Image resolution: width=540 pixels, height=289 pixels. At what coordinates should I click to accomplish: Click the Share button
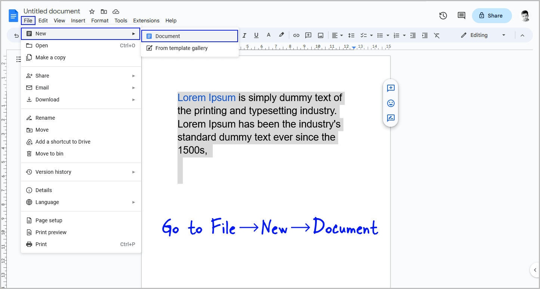(492, 16)
